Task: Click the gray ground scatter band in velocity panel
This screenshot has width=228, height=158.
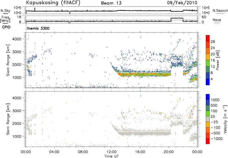Action: click(x=144, y=133)
